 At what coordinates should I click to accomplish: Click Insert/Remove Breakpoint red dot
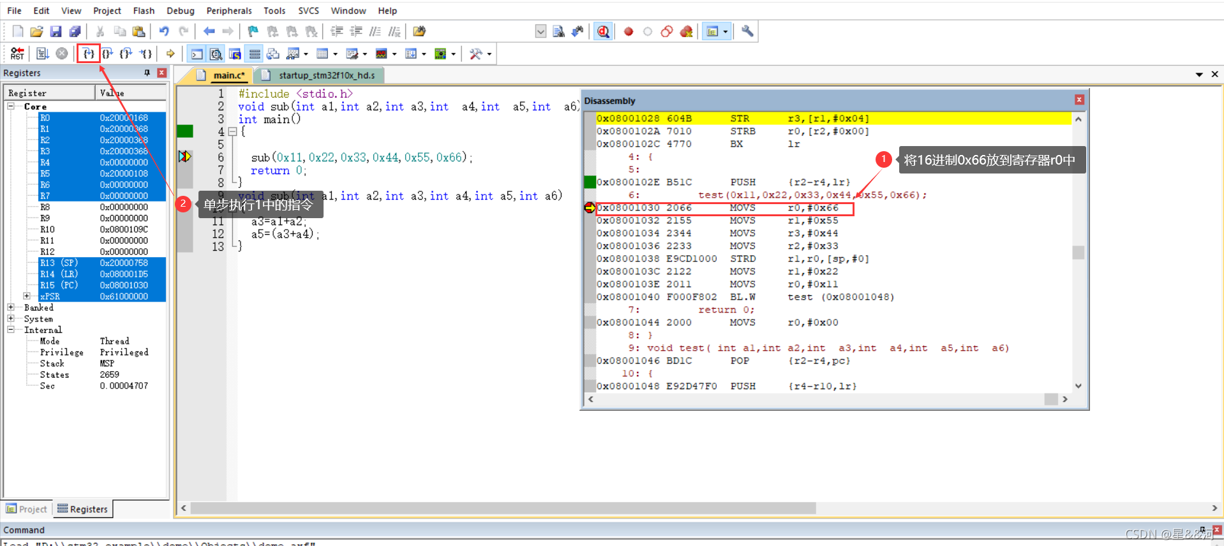(629, 31)
